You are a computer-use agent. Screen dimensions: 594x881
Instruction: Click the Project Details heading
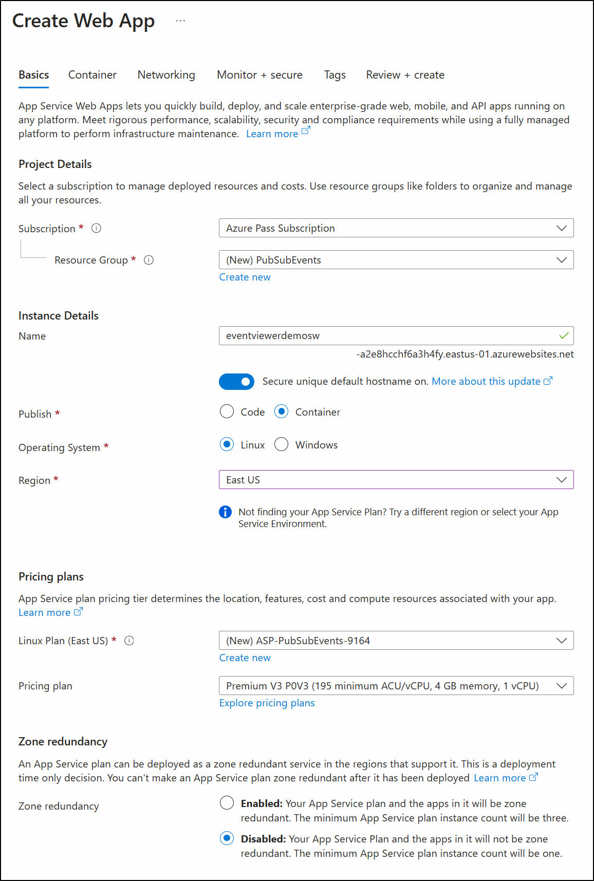(55, 164)
